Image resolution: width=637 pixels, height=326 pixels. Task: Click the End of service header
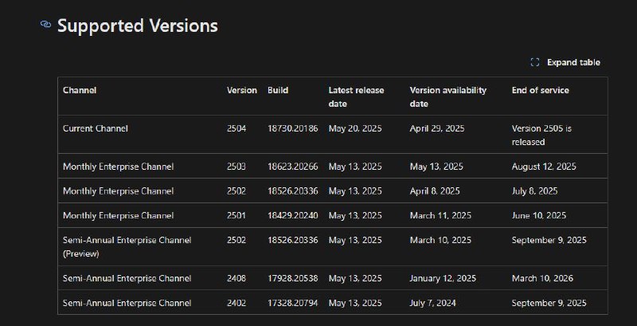(541, 90)
